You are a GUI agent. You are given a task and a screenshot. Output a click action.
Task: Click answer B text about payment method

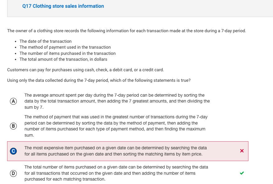tap(116, 126)
